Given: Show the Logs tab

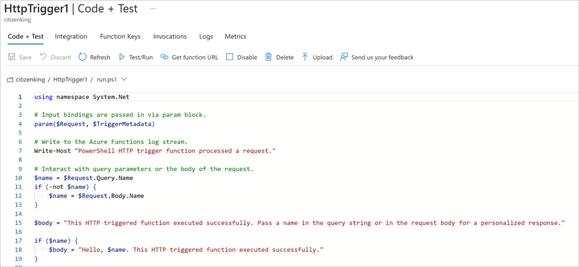Looking at the screenshot, I should [x=206, y=36].
